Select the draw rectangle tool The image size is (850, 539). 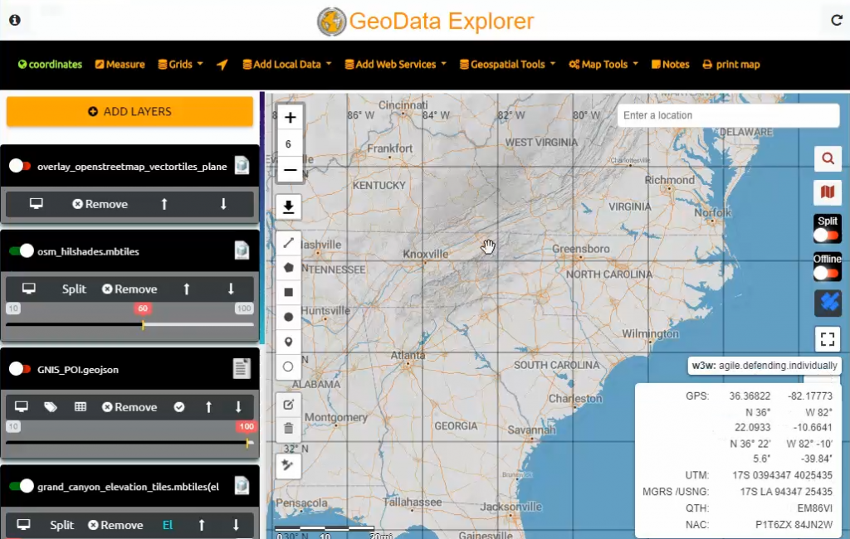click(x=288, y=293)
